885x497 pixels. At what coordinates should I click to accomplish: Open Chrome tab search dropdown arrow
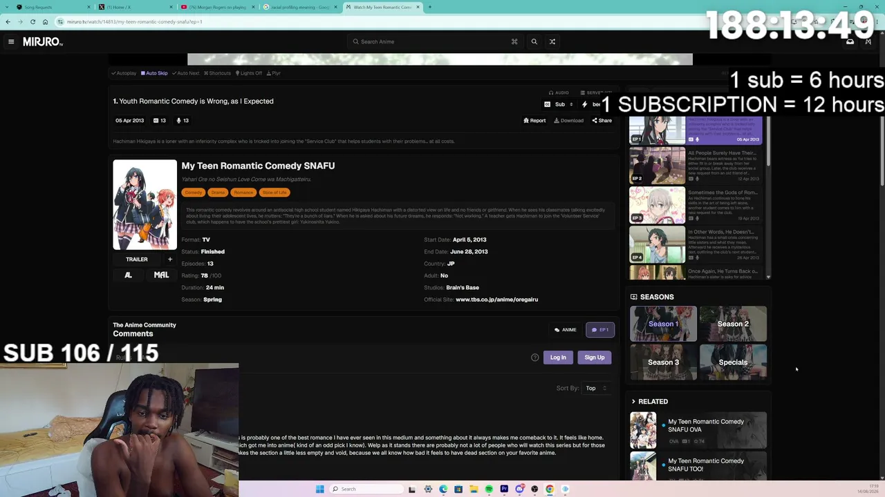click(8, 7)
